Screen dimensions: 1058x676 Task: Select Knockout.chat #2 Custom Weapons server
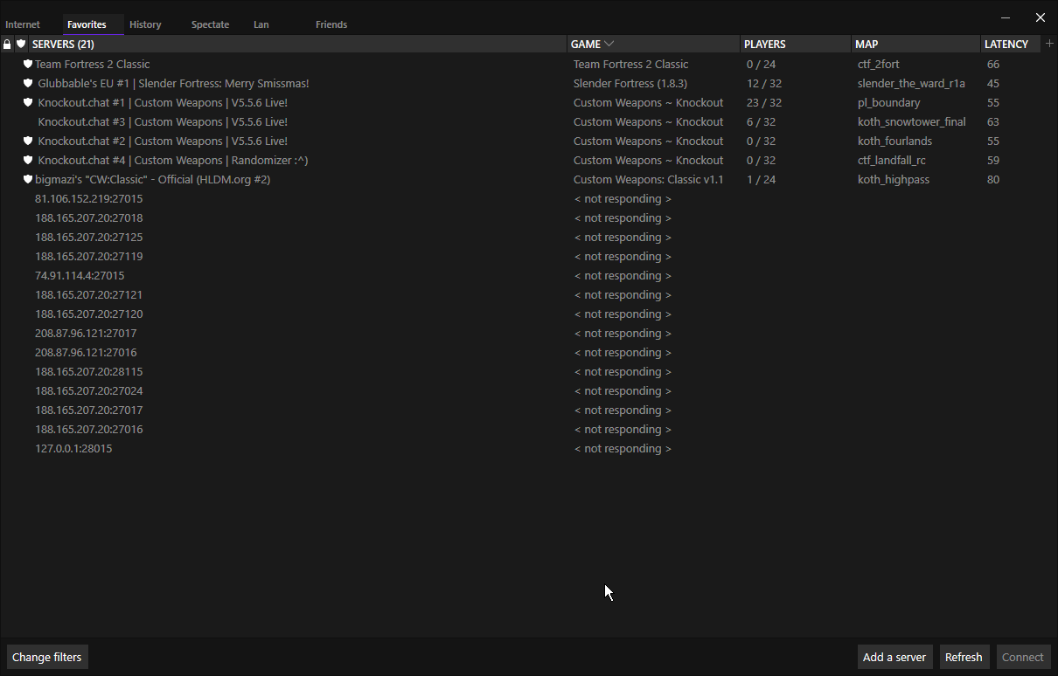click(521, 141)
